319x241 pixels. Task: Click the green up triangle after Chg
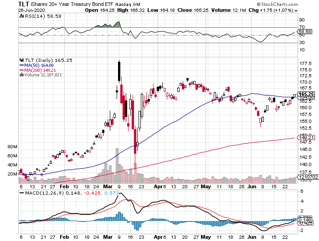point(296,10)
